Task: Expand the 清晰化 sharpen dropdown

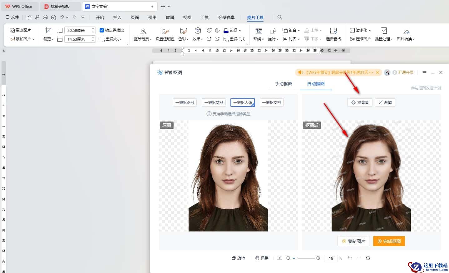Action: pyautogui.click(x=370, y=31)
